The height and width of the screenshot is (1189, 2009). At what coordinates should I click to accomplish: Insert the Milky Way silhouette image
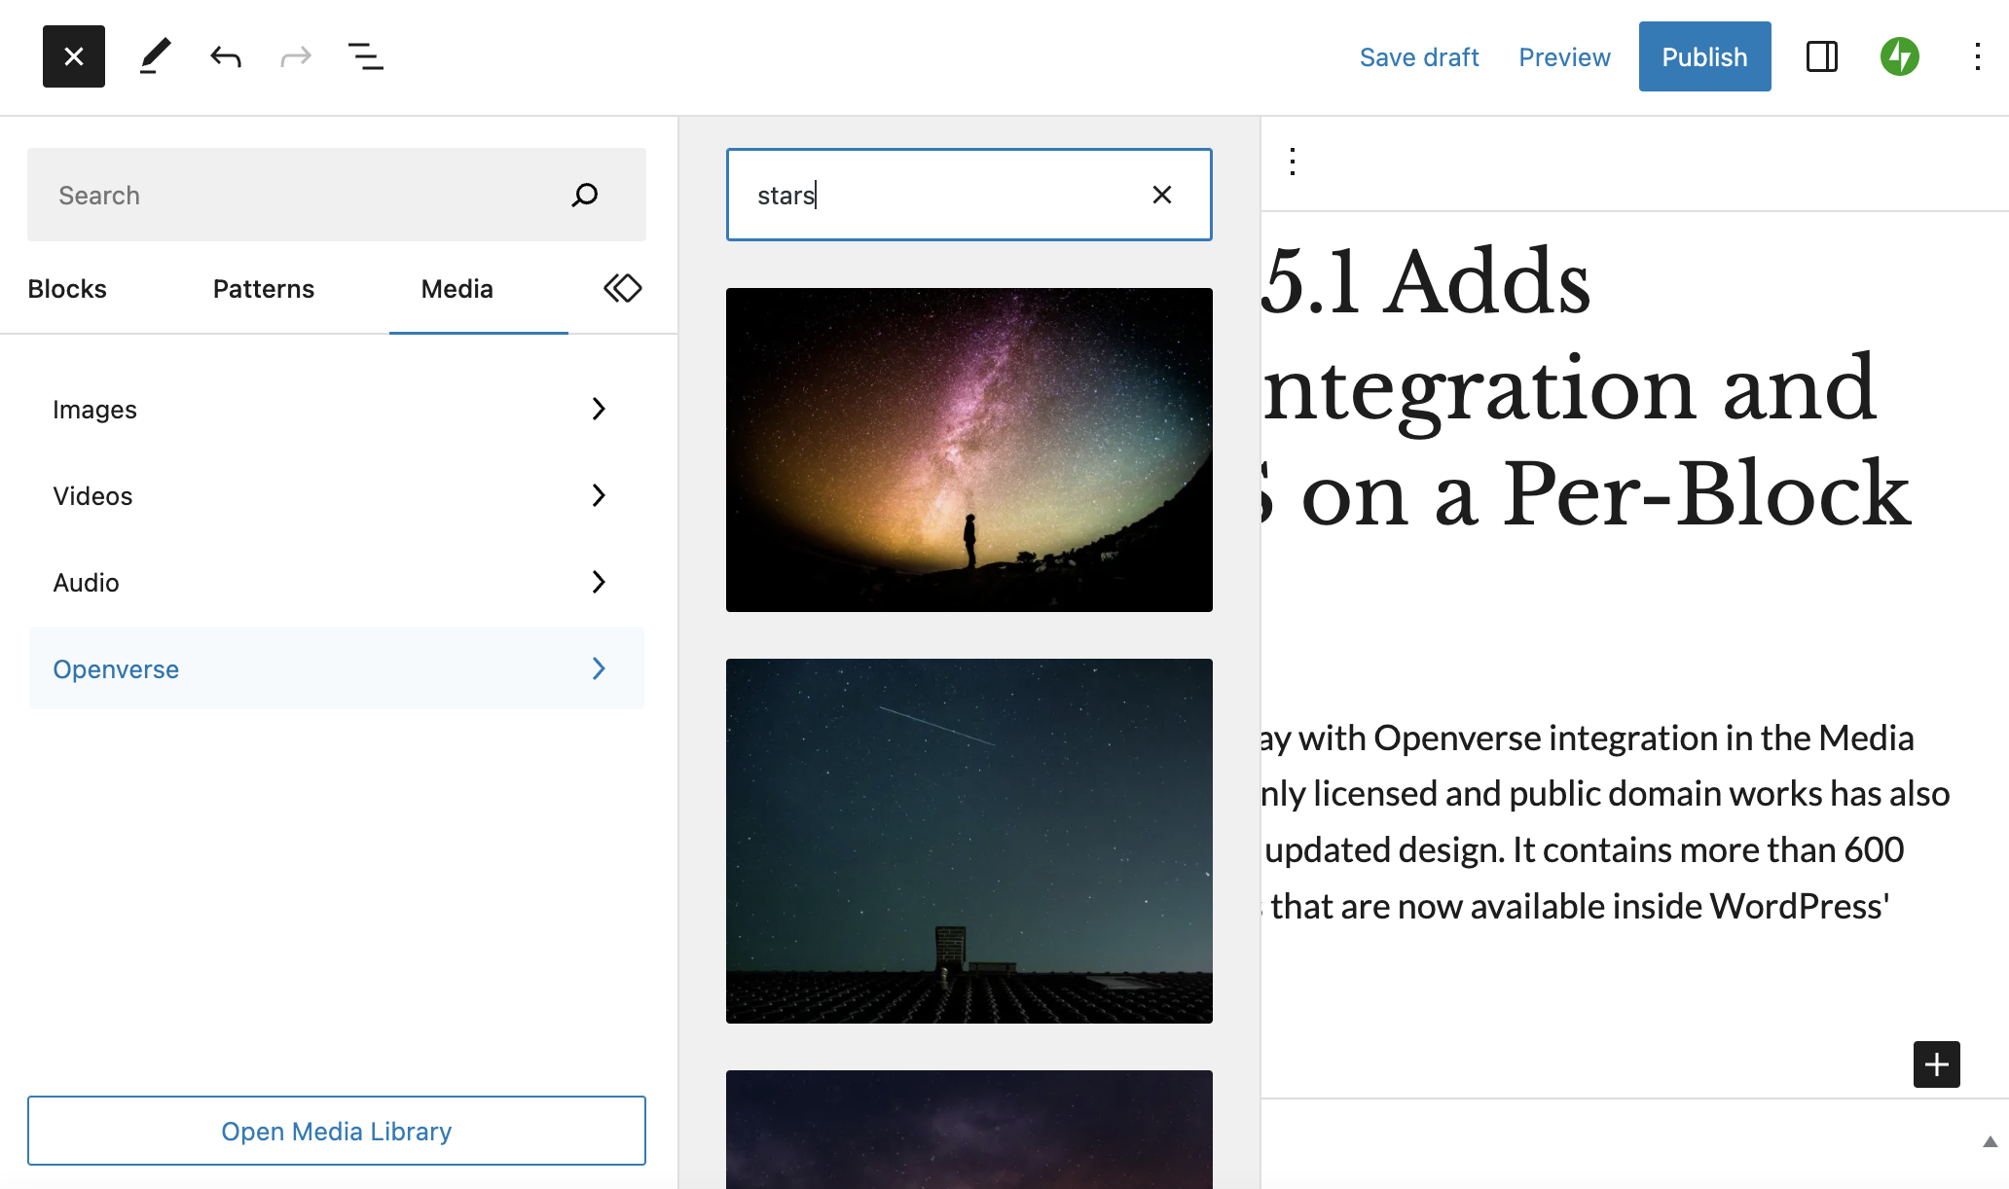pos(968,450)
